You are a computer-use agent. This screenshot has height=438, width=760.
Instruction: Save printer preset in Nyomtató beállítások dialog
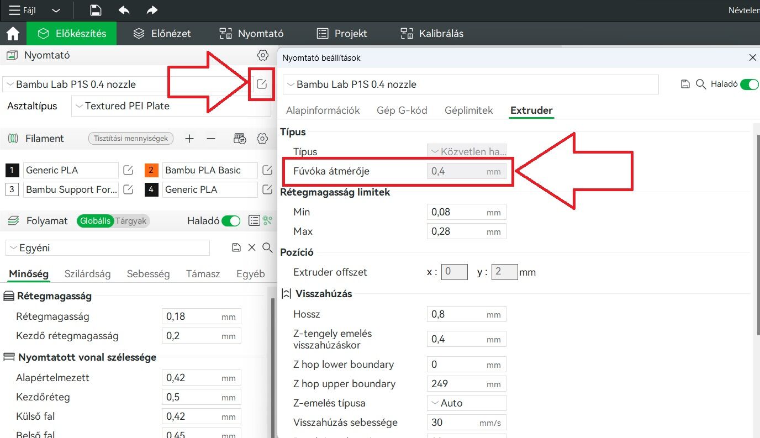pyautogui.click(x=685, y=84)
